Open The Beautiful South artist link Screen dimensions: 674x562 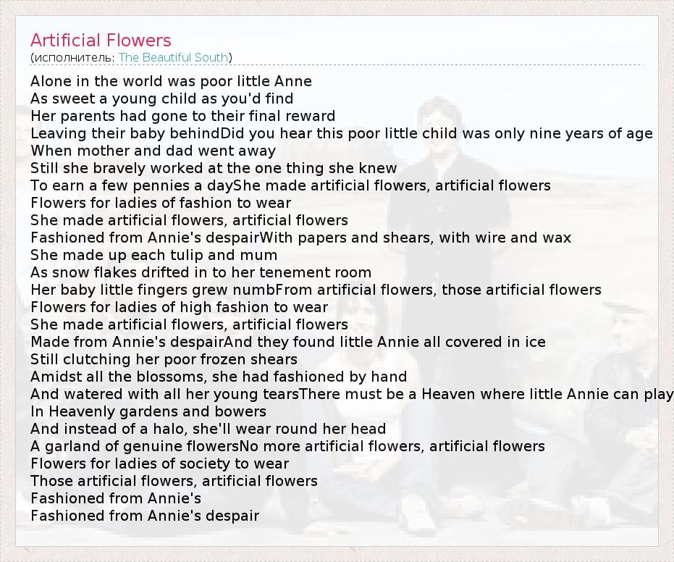pos(173,57)
